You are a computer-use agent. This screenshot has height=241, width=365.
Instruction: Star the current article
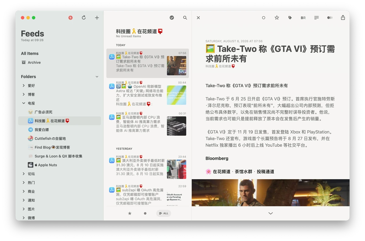coord(277,18)
